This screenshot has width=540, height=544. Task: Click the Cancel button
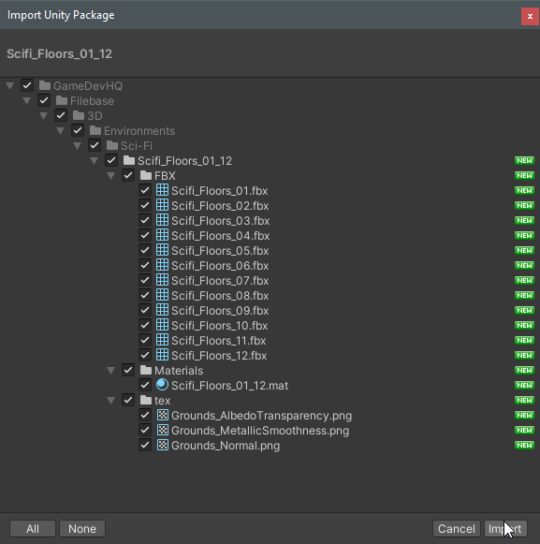(x=457, y=529)
